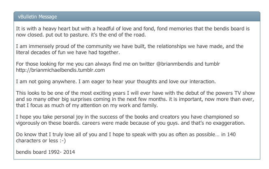Click the word tumblr ending the line

(x=212, y=64)
